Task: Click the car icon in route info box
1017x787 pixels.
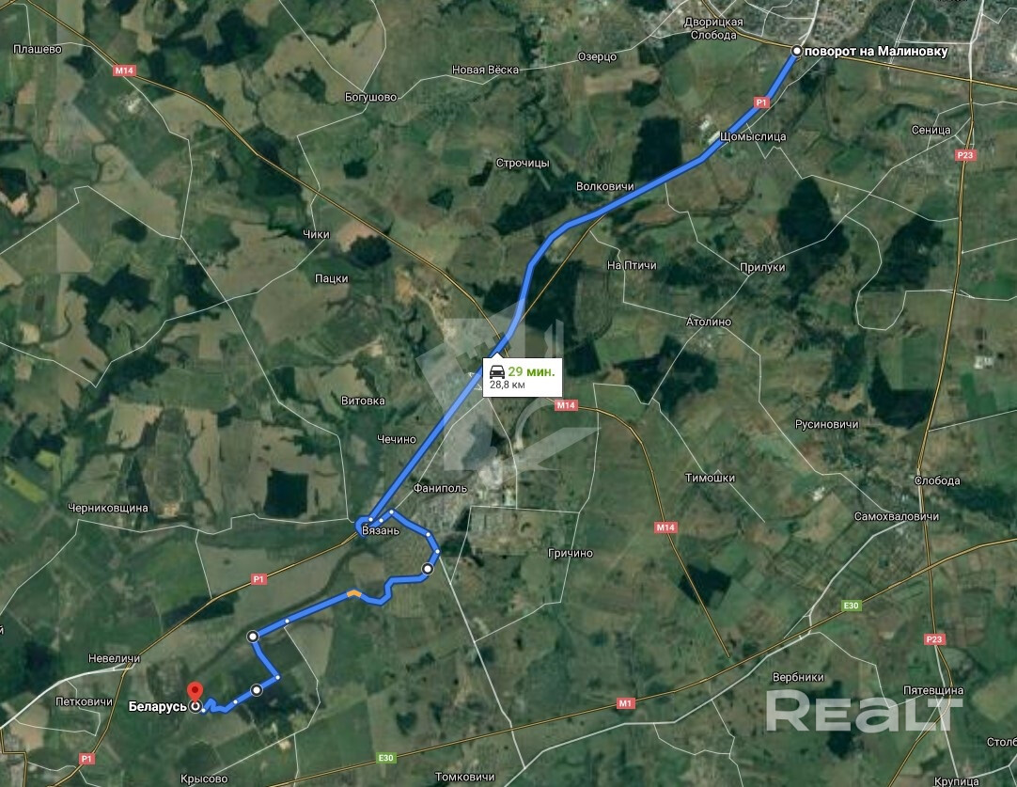Action: tap(497, 371)
